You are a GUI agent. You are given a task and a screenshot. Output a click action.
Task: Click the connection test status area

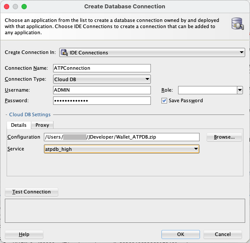tap(125, 211)
